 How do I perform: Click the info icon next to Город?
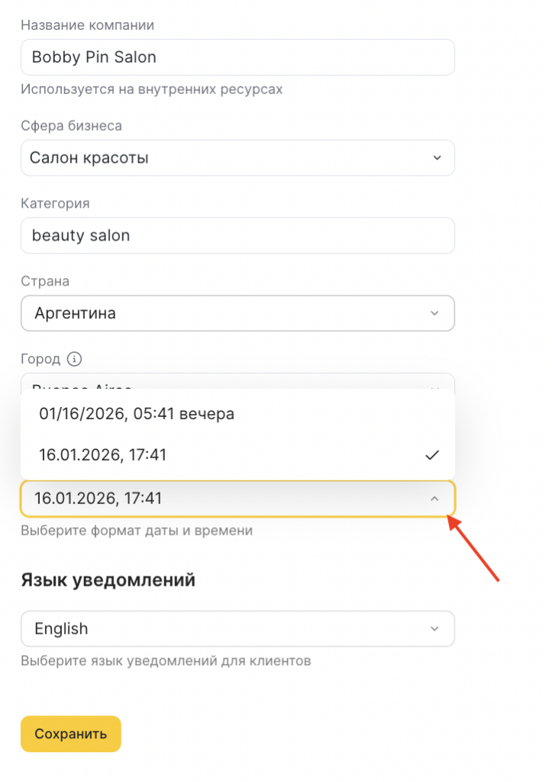point(74,359)
